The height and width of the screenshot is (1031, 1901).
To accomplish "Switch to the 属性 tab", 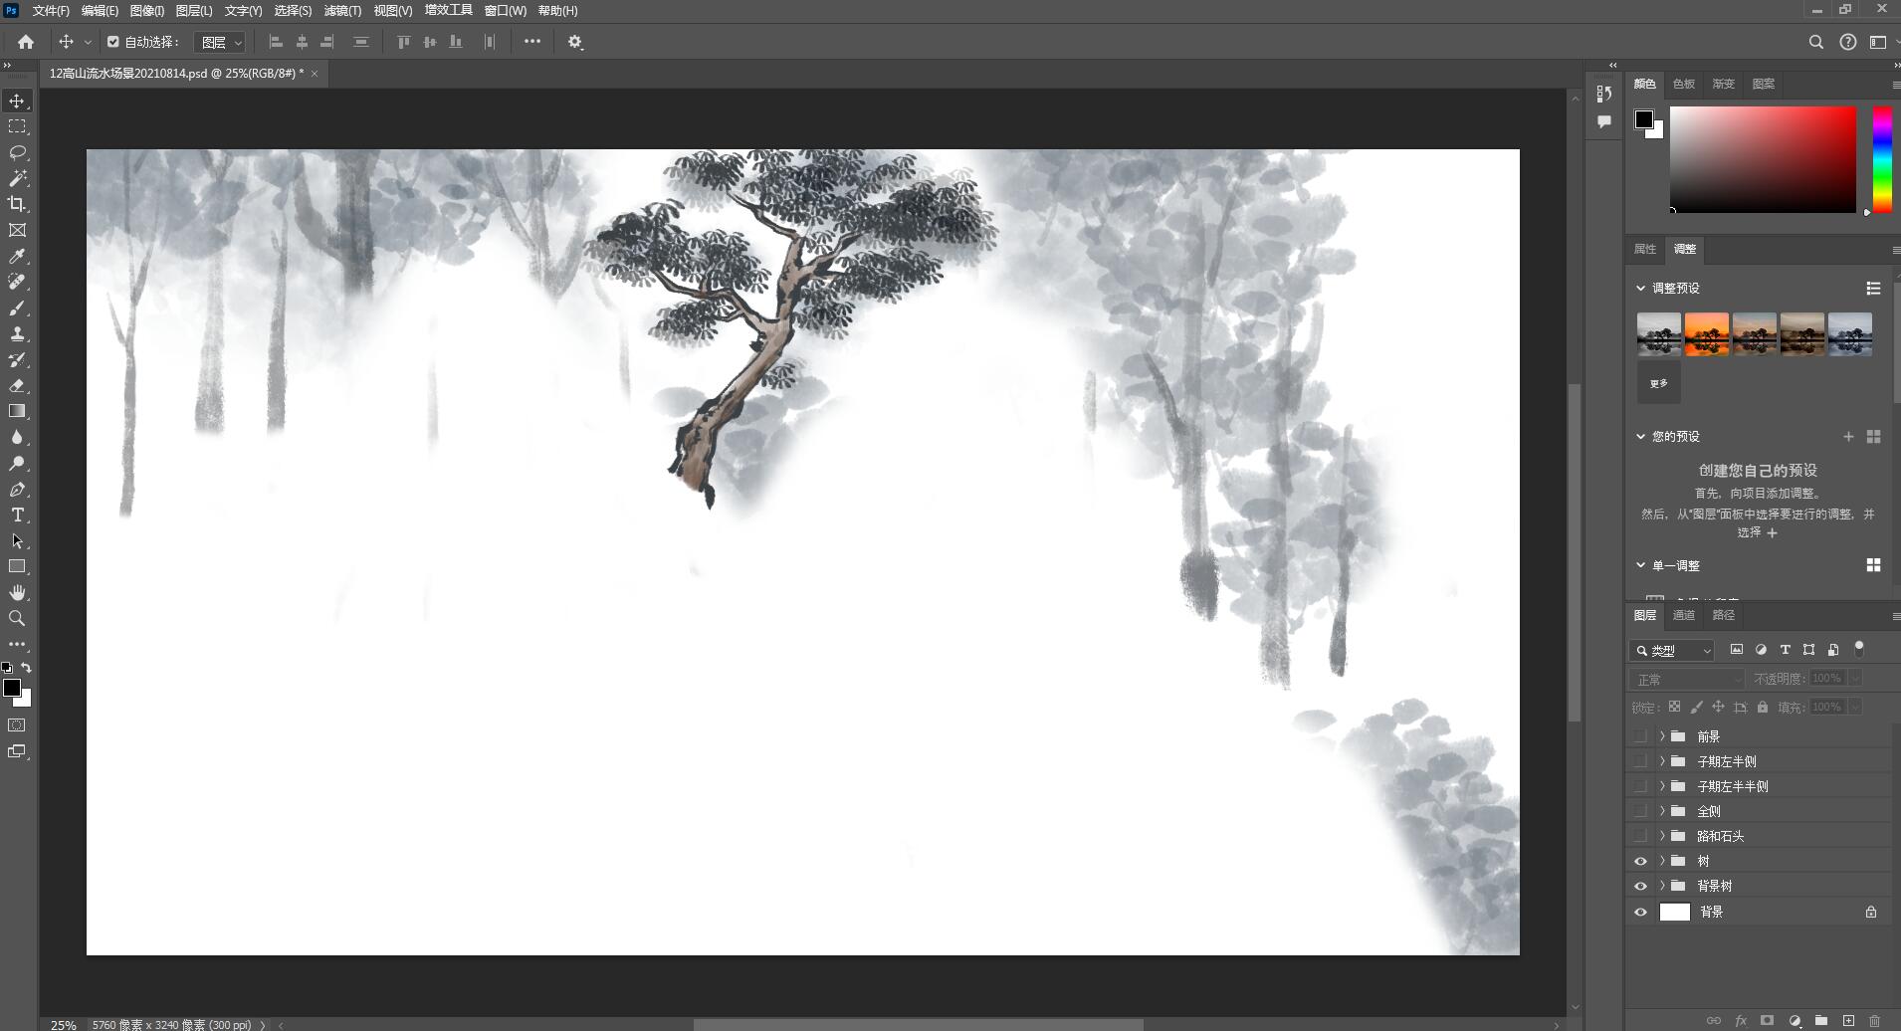I will 1645,249.
